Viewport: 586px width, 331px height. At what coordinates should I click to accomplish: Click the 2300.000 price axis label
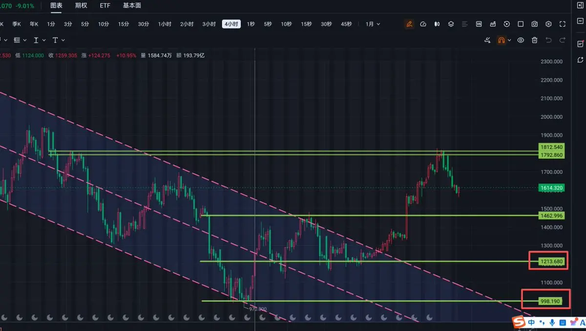551,62
